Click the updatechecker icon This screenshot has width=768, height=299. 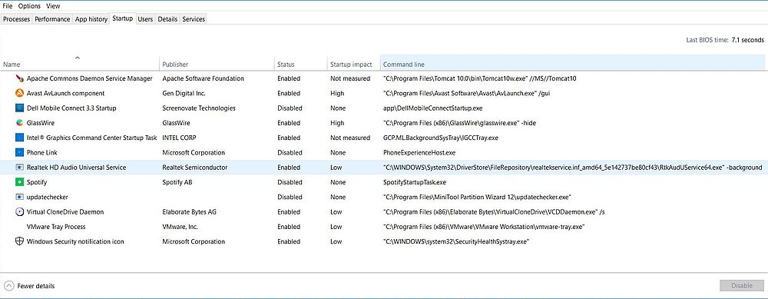[x=20, y=197]
